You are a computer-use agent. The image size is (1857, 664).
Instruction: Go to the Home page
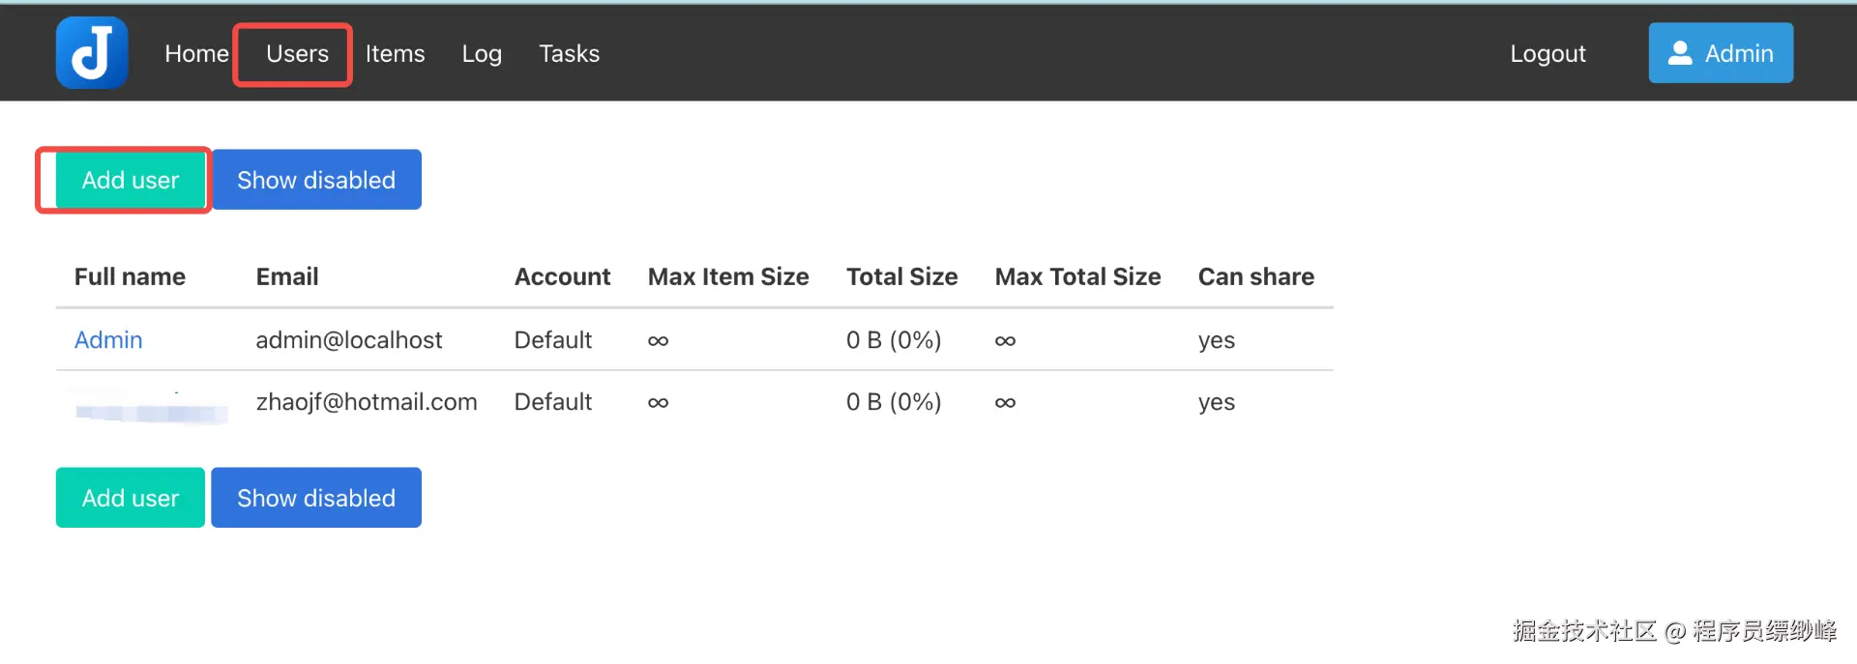pyautogui.click(x=196, y=54)
